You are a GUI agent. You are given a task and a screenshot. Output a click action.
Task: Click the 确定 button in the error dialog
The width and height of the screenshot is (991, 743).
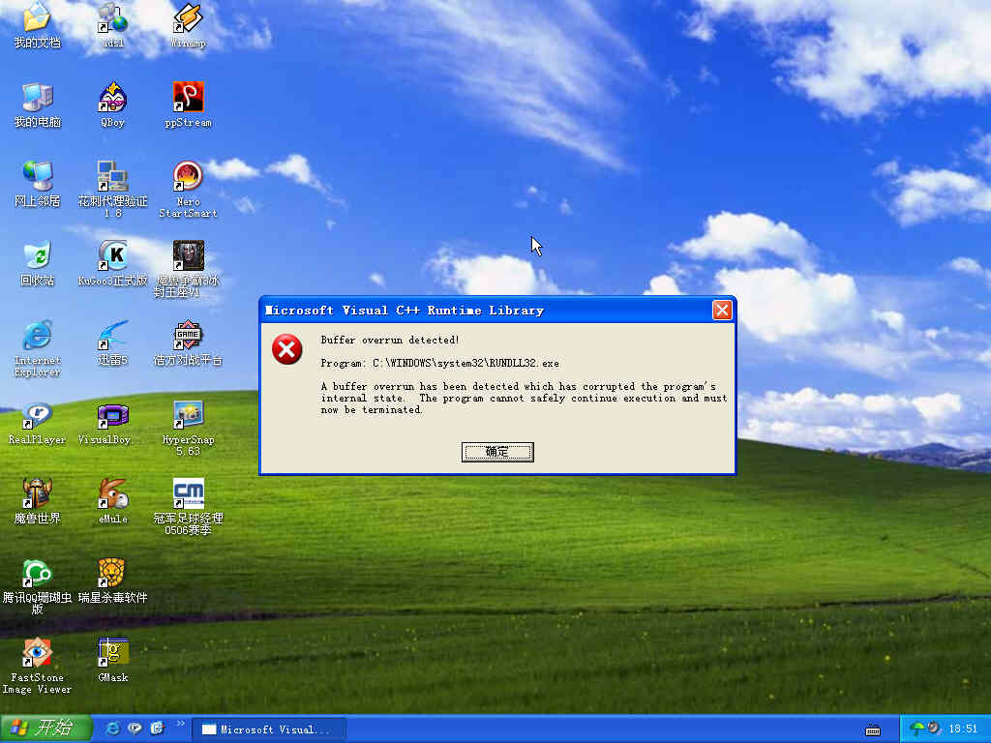click(x=497, y=452)
